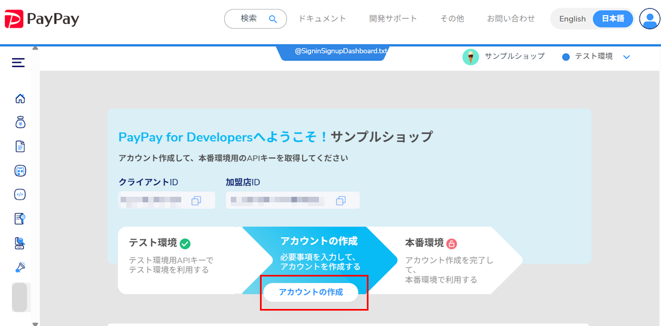The width and height of the screenshot is (661, 326).
Task: Click the sidebar scrollbar down arrow
Action: click(x=35, y=323)
